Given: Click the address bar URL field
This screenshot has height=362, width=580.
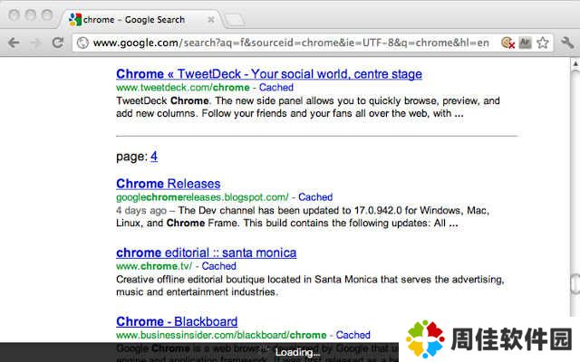Looking at the screenshot, I should click(291, 43).
